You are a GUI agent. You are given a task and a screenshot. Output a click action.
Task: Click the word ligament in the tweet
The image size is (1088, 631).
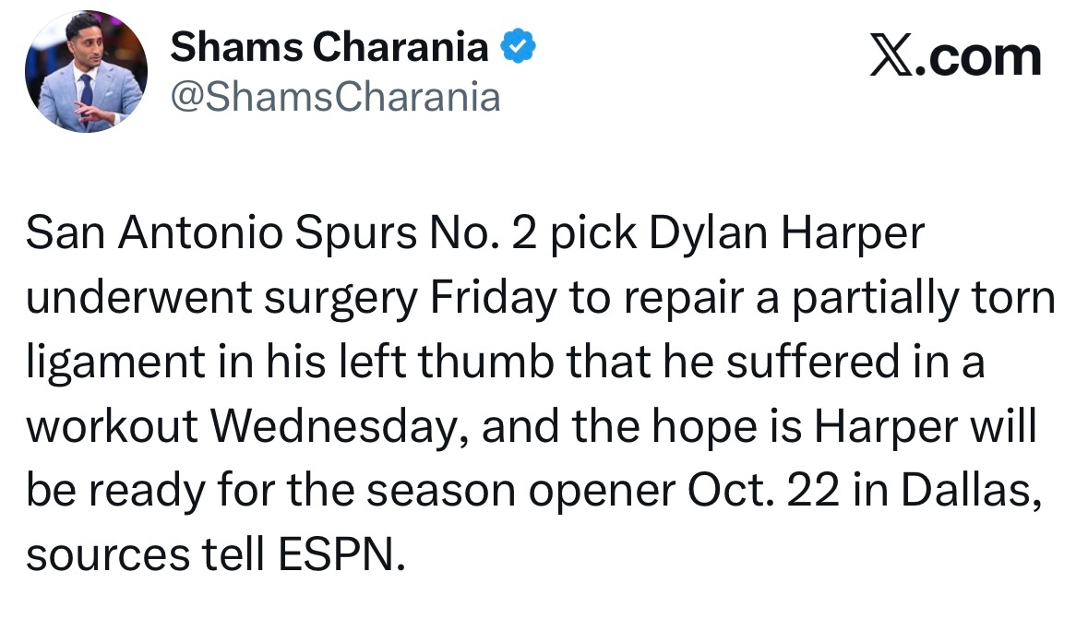click(x=116, y=362)
